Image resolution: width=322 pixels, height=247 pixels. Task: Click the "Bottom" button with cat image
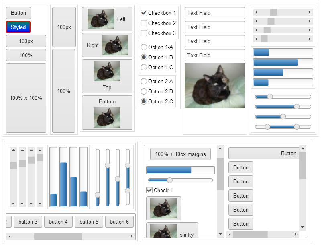tap(107, 113)
